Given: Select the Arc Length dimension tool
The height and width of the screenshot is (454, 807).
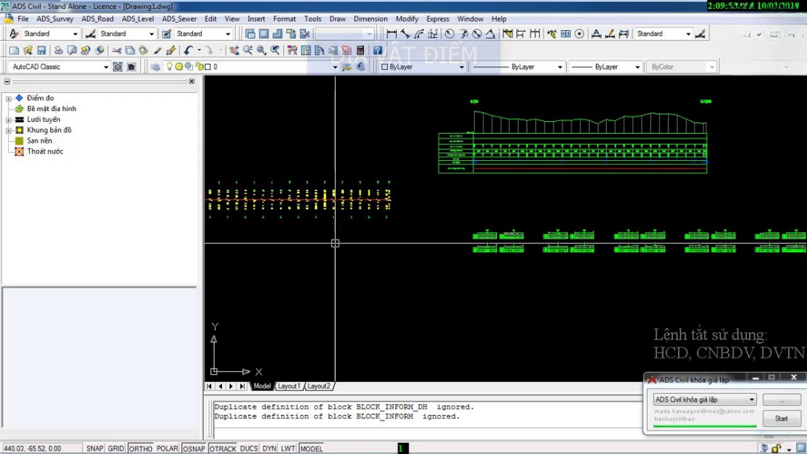Looking at the screenshot, I should 419,34.
